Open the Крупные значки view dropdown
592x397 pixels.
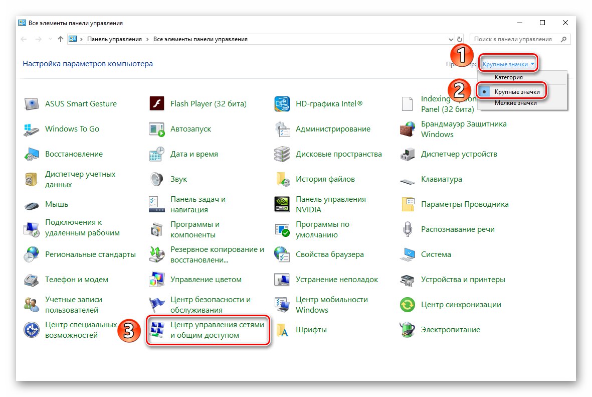[509, 64]
